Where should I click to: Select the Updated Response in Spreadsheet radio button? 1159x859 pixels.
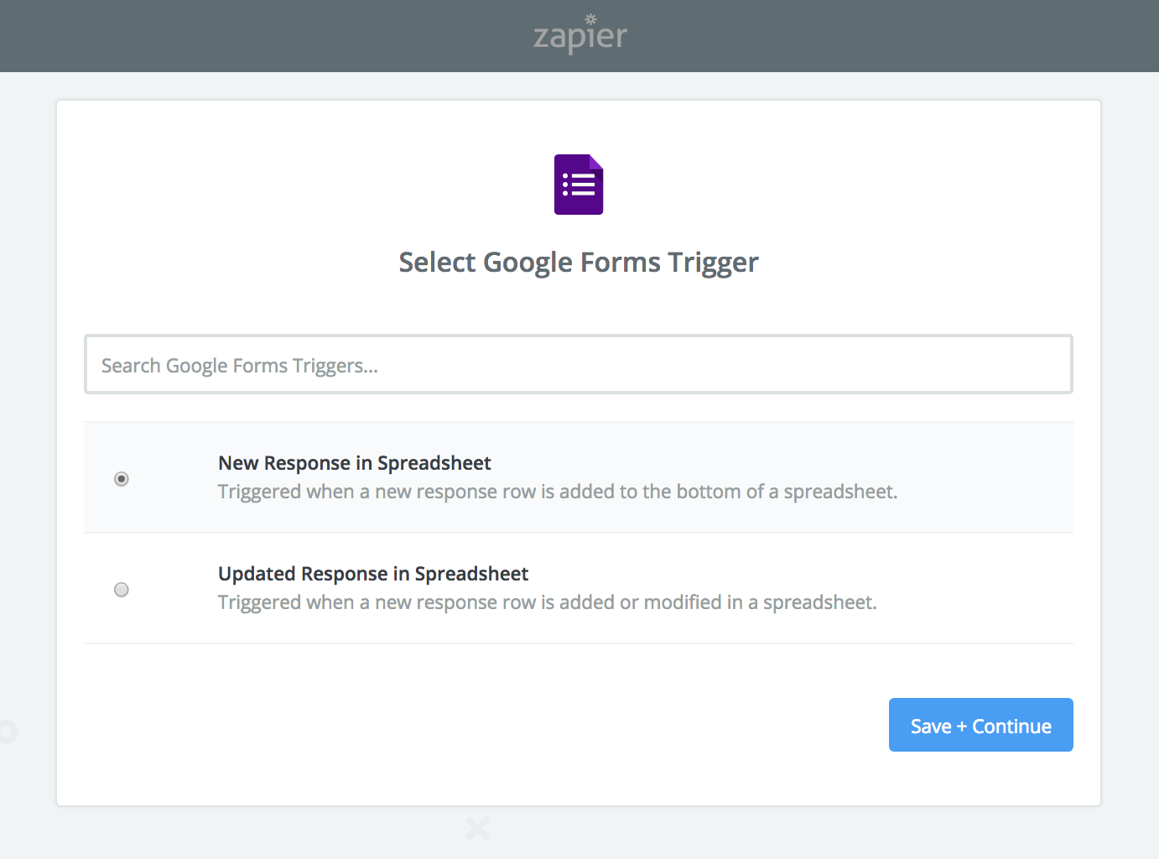coord(122,590)
